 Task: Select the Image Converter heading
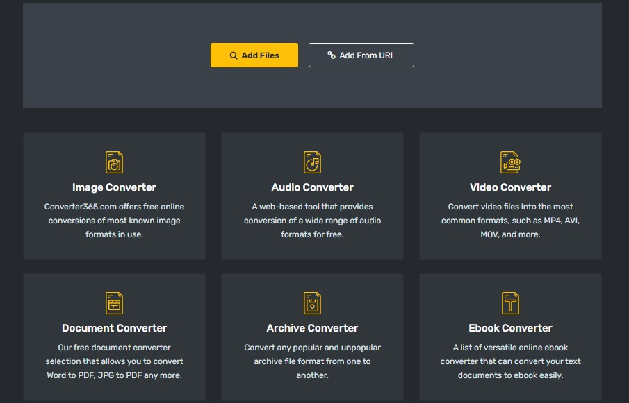(114, 187)
